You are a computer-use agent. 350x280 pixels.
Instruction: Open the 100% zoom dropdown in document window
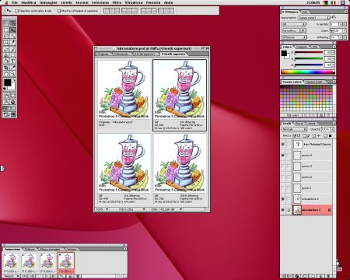coord(102,209)
